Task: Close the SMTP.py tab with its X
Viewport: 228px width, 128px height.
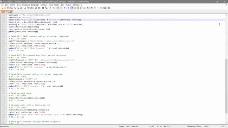Action: tap(11, 12)
